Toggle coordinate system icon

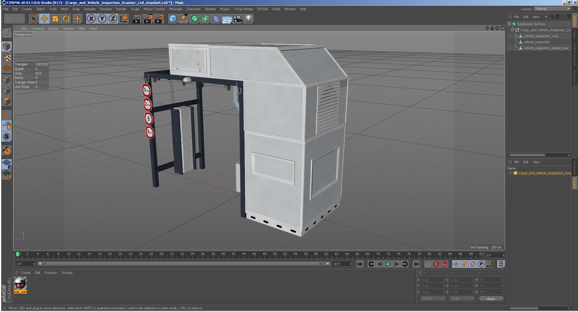(124, 19)
